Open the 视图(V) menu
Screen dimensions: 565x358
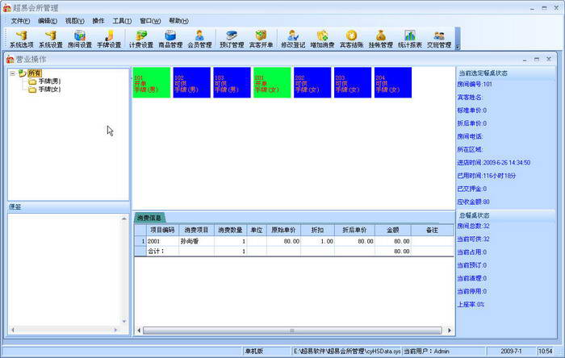point(74,21)
